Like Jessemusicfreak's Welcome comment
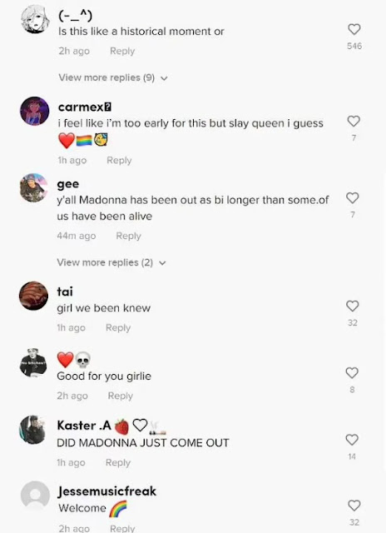The width and height of the screenshot is (386, 533). 354,506
